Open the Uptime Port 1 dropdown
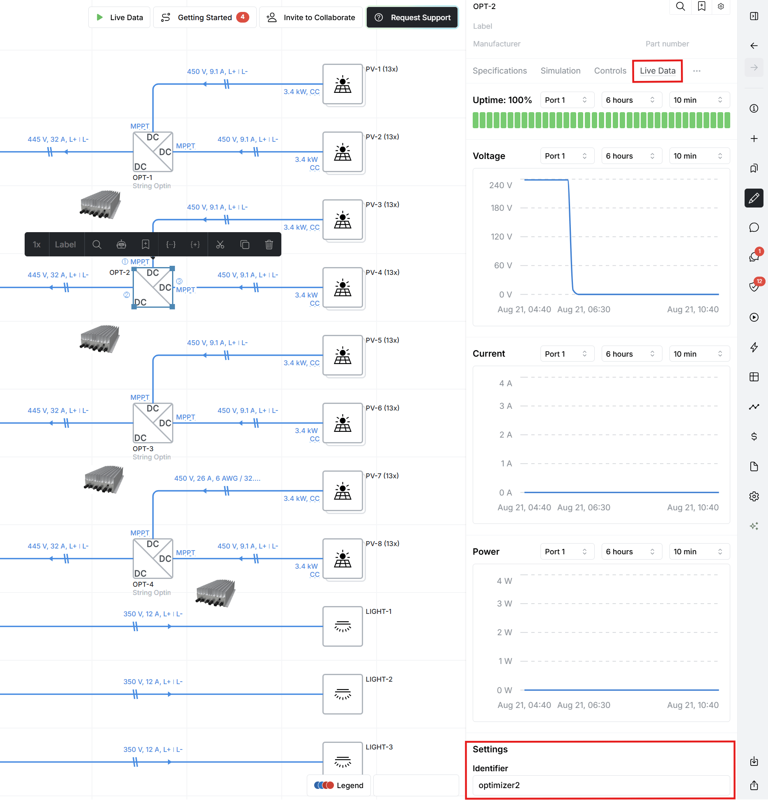This screenshot has height=800, width=768. tap(567, 100)
